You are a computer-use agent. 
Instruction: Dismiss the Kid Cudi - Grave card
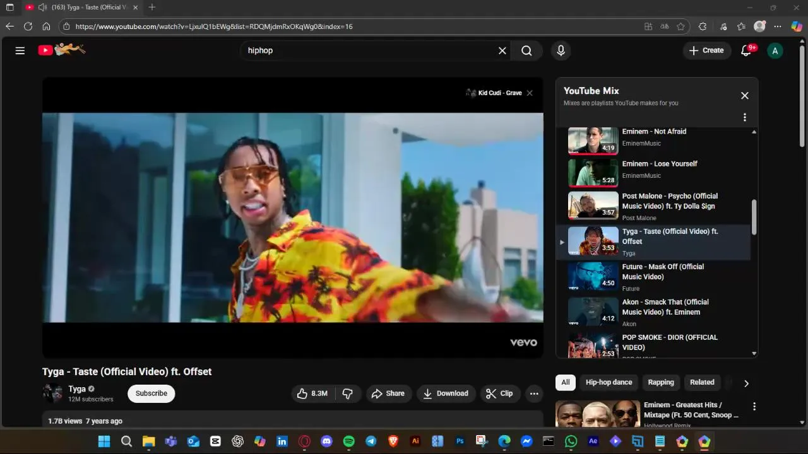click(x=530, y=93)
